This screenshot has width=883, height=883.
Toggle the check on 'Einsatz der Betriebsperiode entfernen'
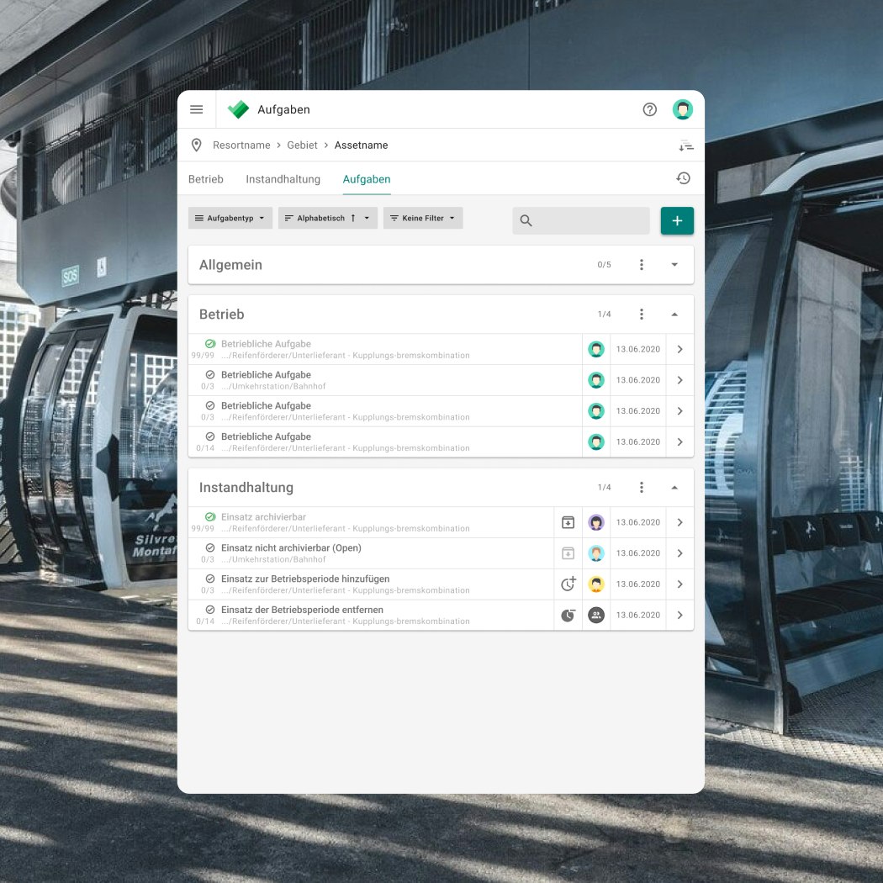(209, 610)
